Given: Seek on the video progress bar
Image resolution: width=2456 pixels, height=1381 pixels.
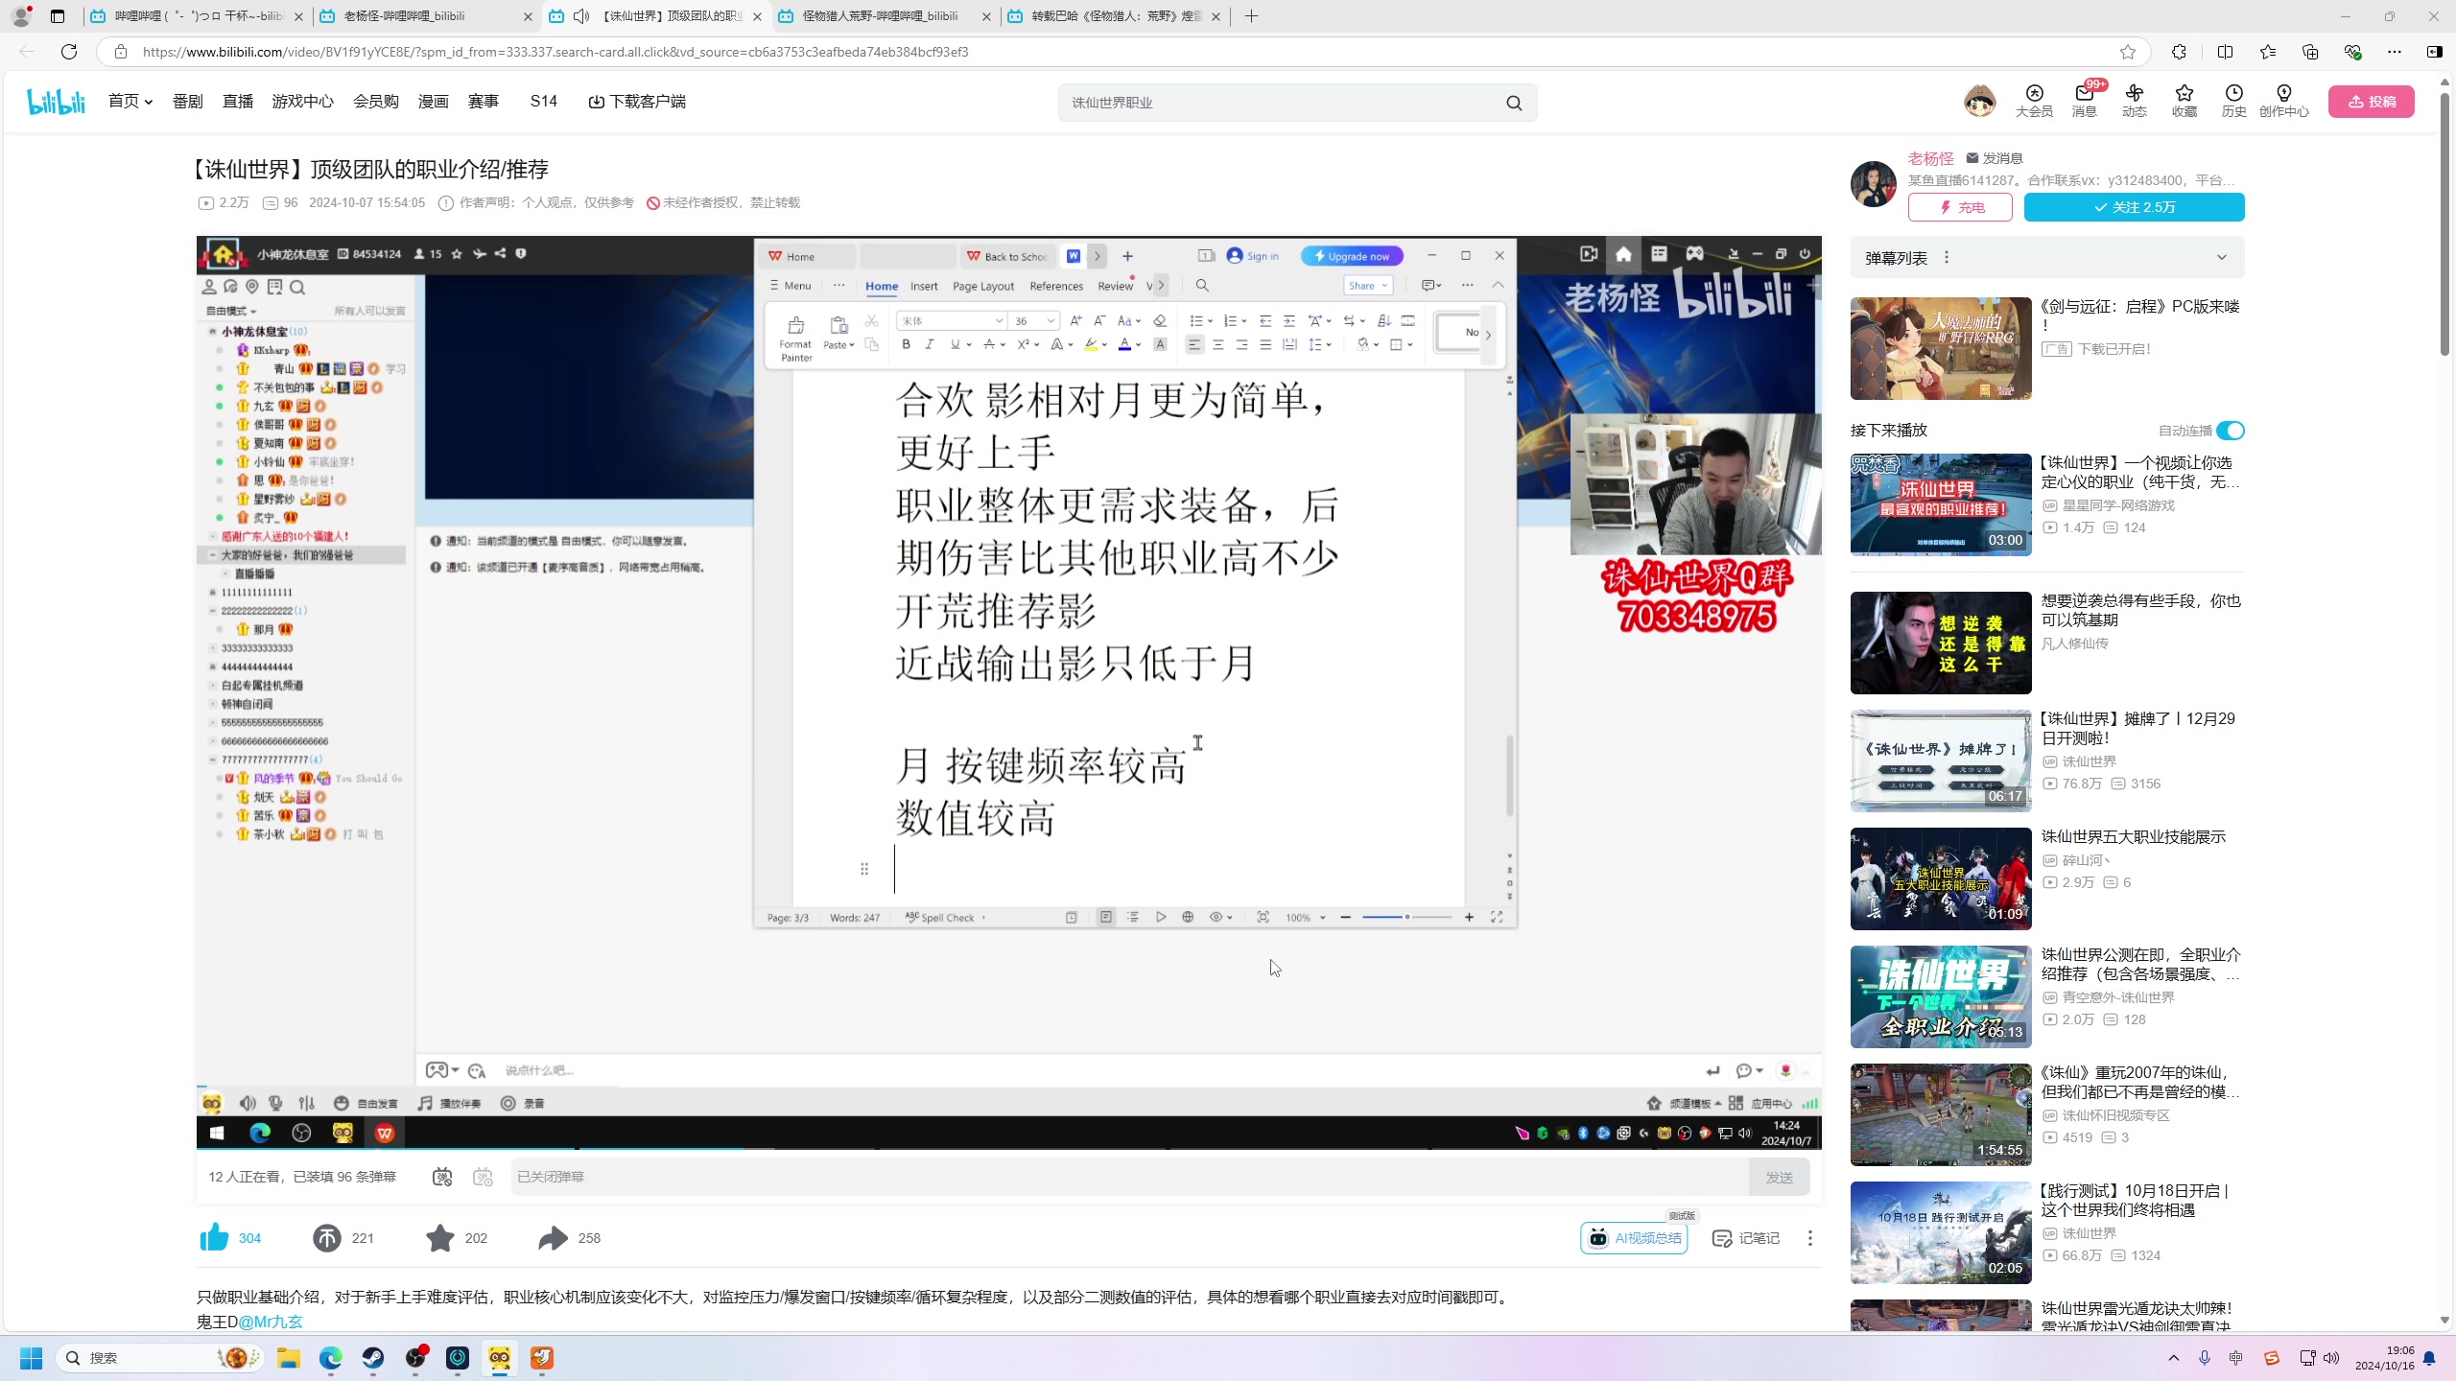Looking at the screenshot, I should (x=1008, y=1148).
